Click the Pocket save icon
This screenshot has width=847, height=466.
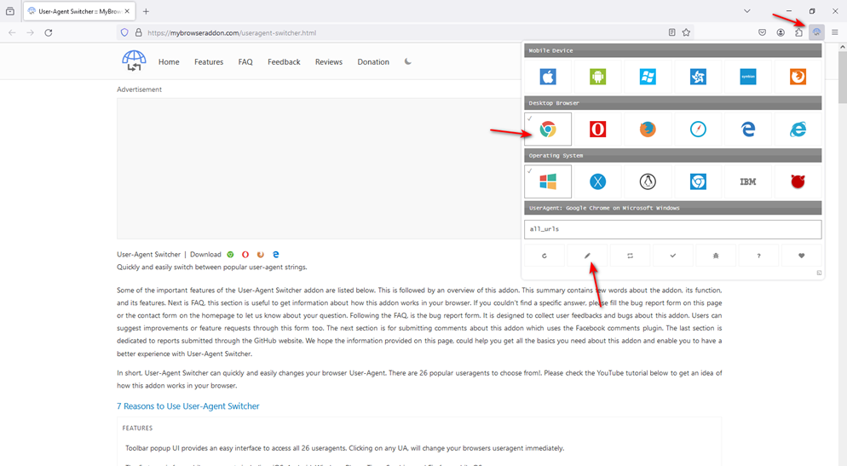[762, 32]
